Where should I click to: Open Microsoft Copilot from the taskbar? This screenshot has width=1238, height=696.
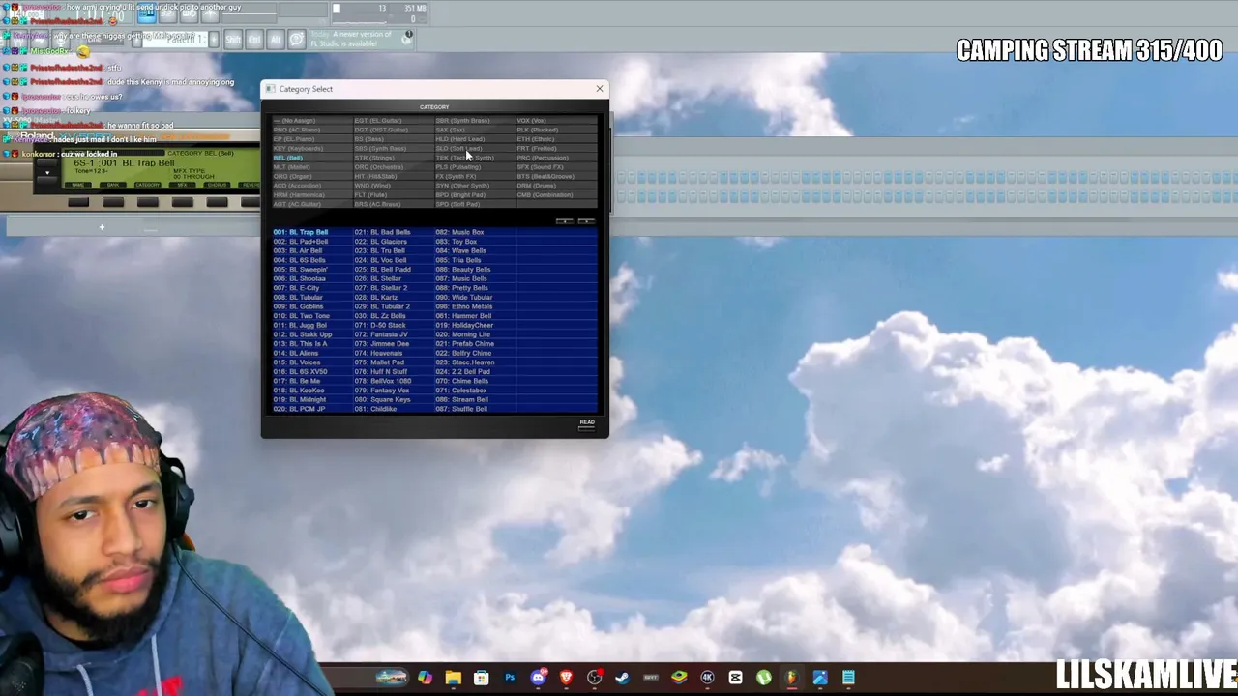425,678
